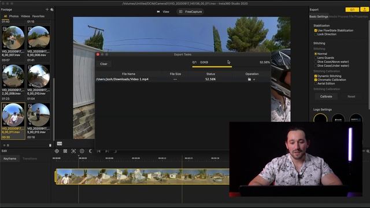Click the 52.56% status cell
Viewport: 370px width, 208px height.
pos(210,79)
